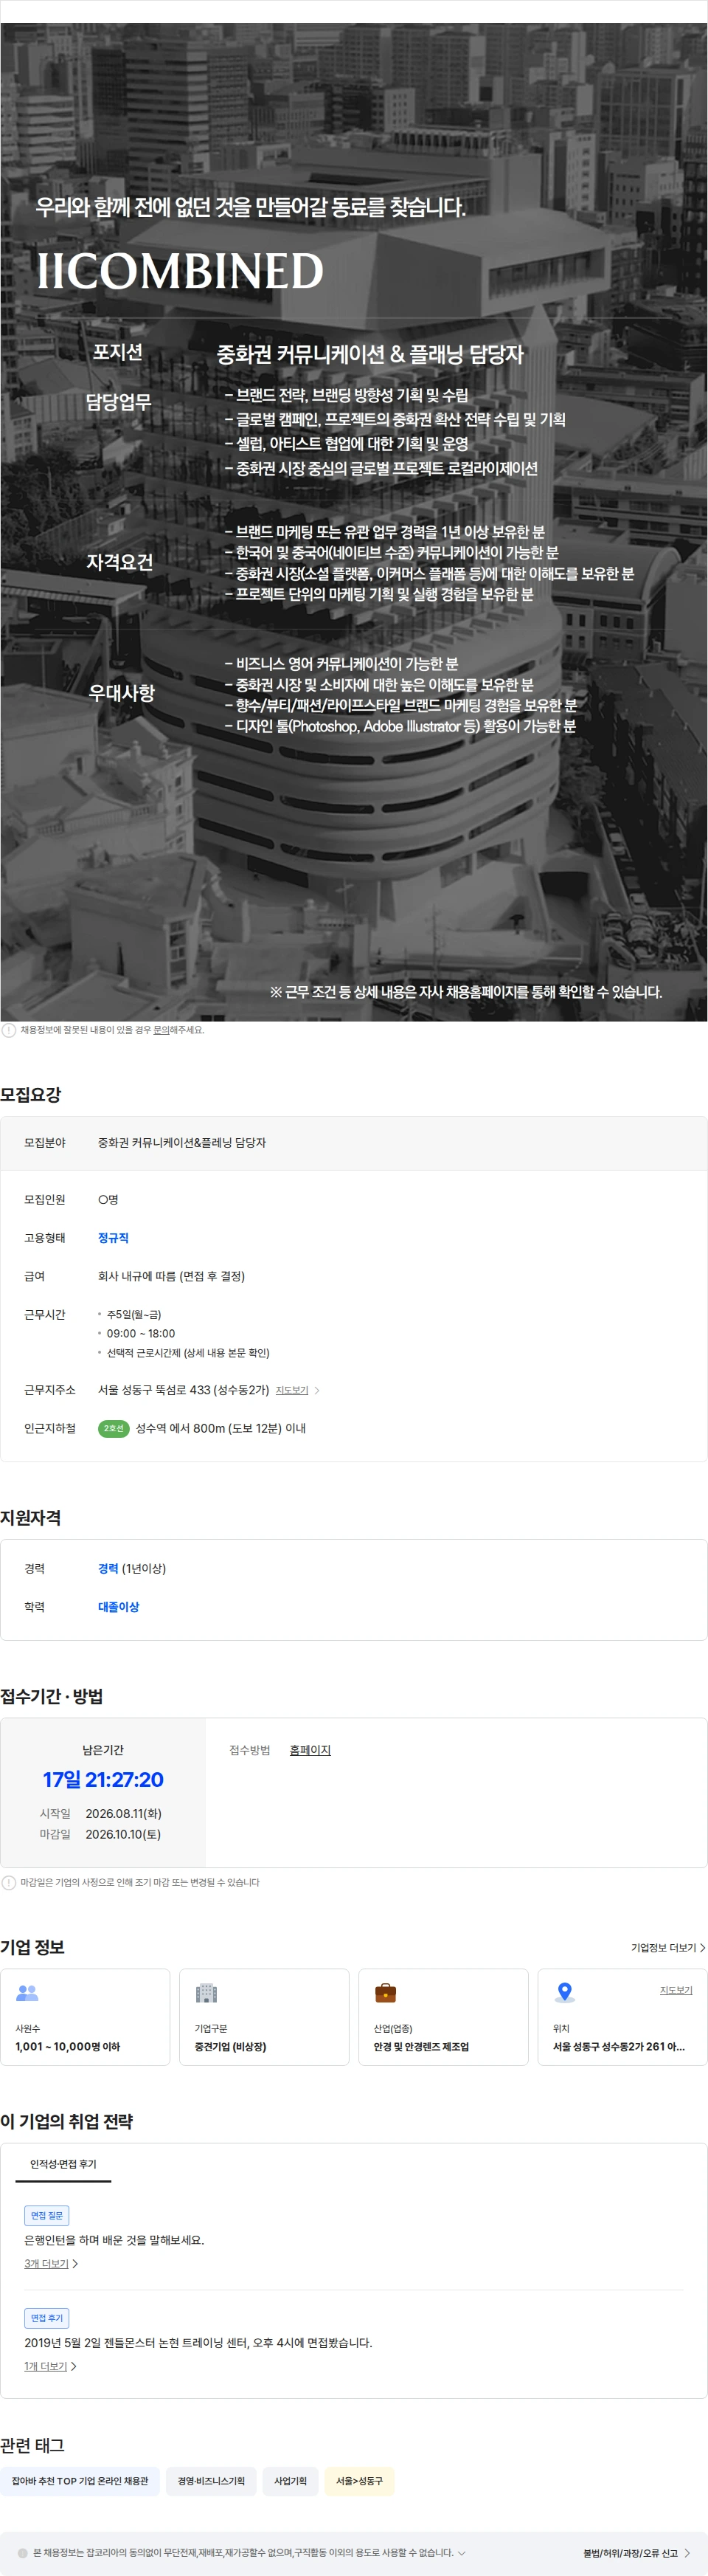
Task: Click the 성수역 에서 800m walking distance text
Action: point(221,1428)
